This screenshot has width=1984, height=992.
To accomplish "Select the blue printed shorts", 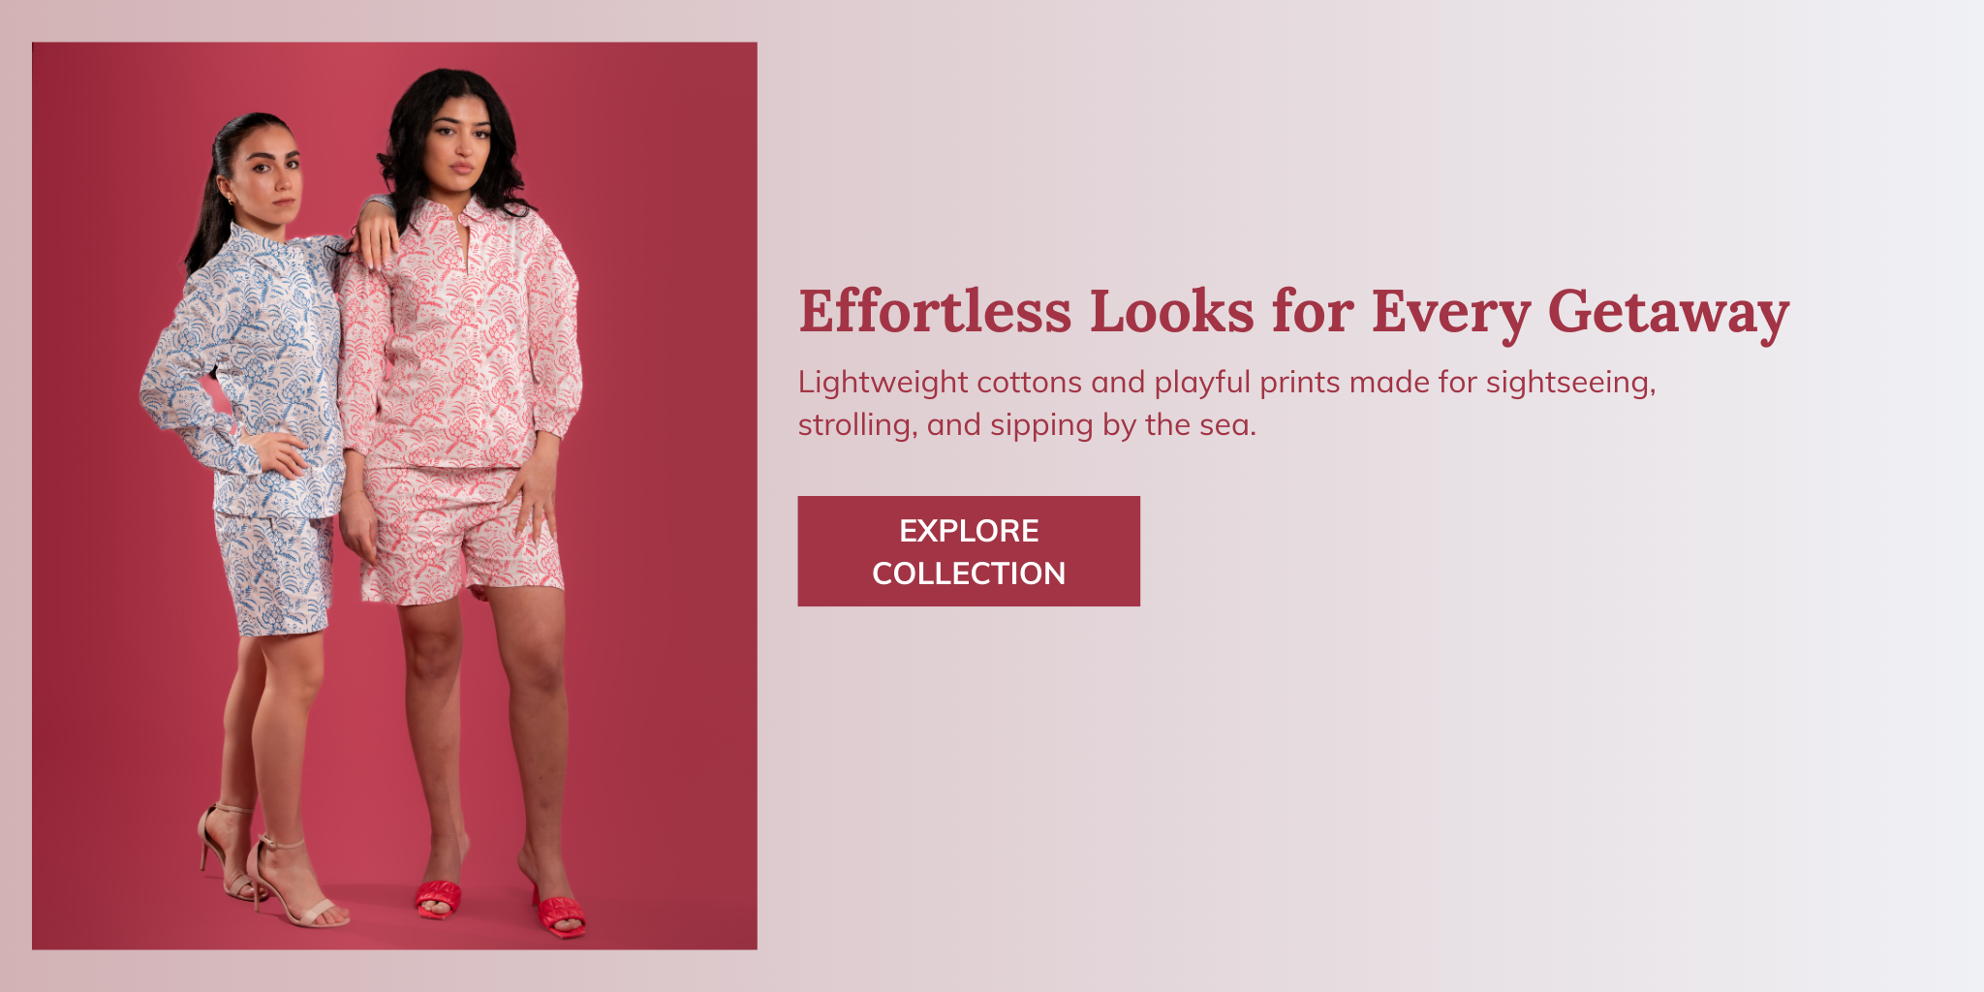I will pyautogui.click(x=275, y=573).
